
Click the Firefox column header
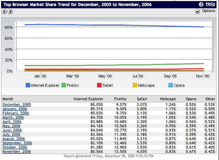(120, 99)
